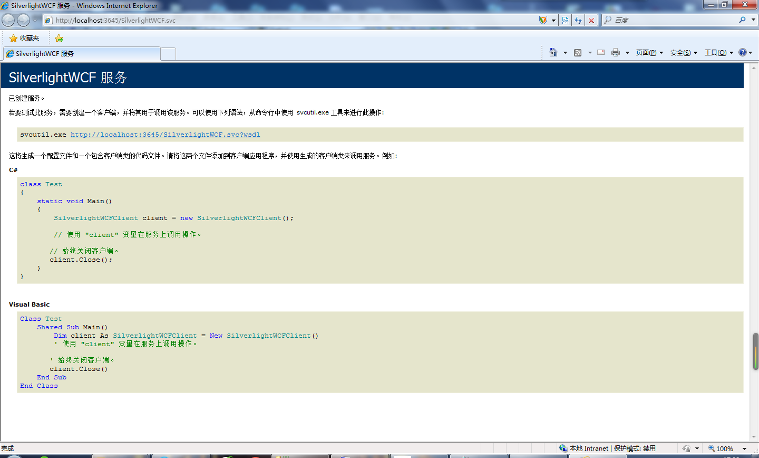
Task: Click the Compatibility View icon
Action: 565,20
